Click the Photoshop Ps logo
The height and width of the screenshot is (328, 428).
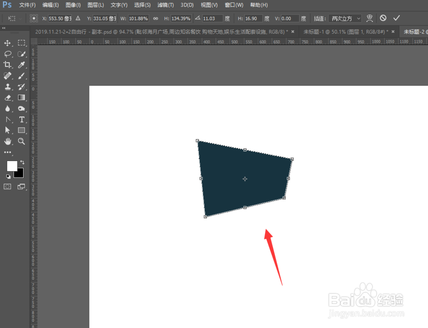tap(7, 5)
